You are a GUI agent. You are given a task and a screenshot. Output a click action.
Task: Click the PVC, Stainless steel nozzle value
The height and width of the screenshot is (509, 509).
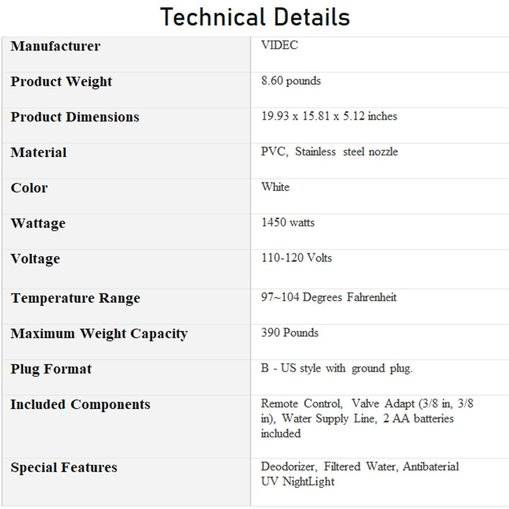(329, 152)
